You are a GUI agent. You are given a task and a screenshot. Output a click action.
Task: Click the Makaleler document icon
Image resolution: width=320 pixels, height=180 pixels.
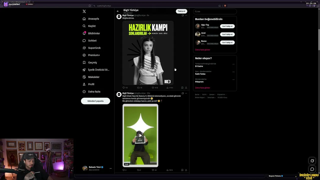coord(84,77)
